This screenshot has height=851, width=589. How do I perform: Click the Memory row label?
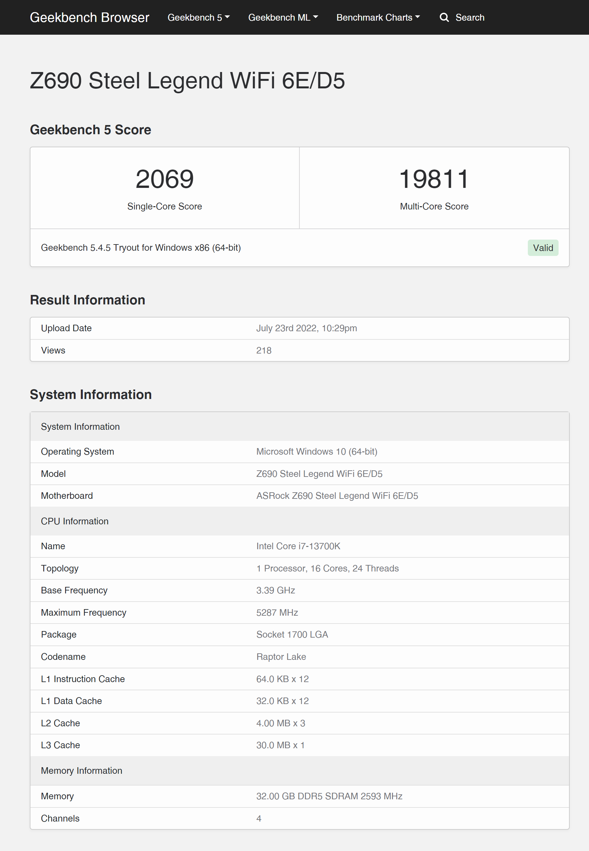click(x=57, y=796)
